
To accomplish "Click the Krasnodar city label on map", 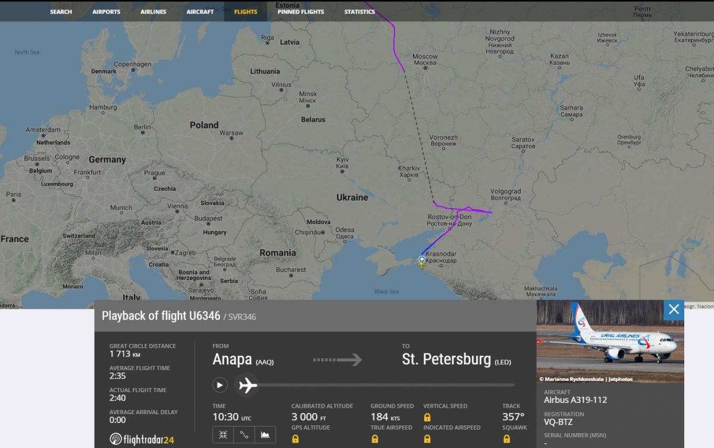I will coord(441,257).
